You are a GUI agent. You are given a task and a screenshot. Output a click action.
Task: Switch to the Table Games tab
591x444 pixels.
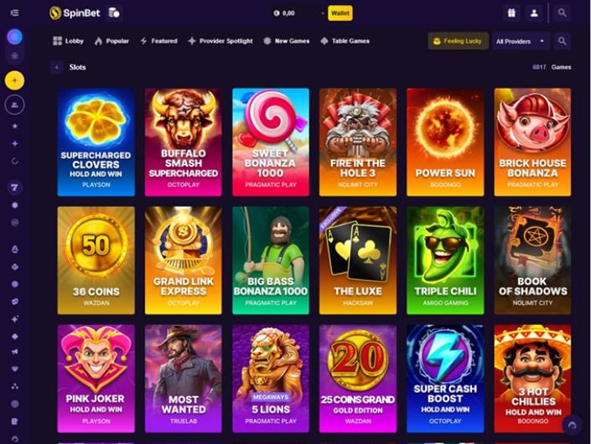pos(345,41)
